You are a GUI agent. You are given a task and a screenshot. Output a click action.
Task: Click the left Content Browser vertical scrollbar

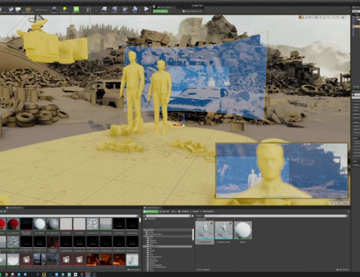point(140,220)
